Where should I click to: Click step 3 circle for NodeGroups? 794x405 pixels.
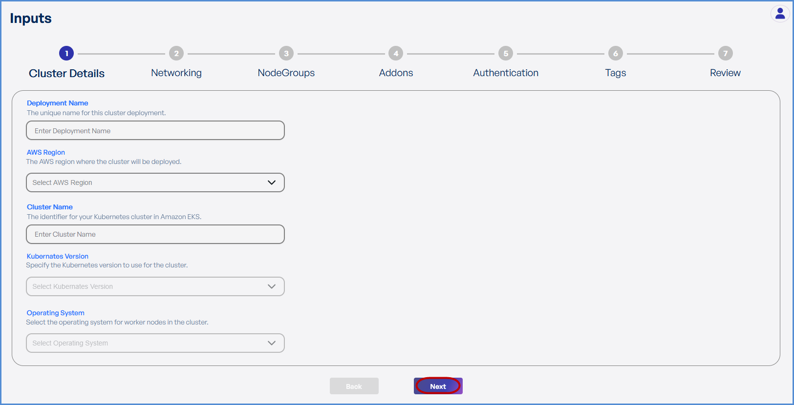[286, 53]
